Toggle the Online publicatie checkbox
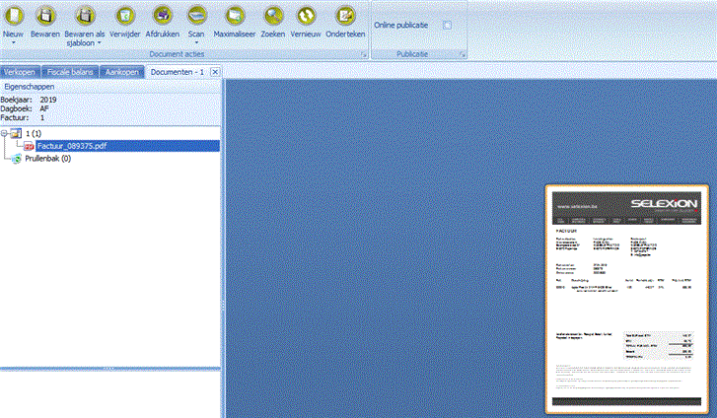This screenshot has width=717, height=418. [447, 25]
